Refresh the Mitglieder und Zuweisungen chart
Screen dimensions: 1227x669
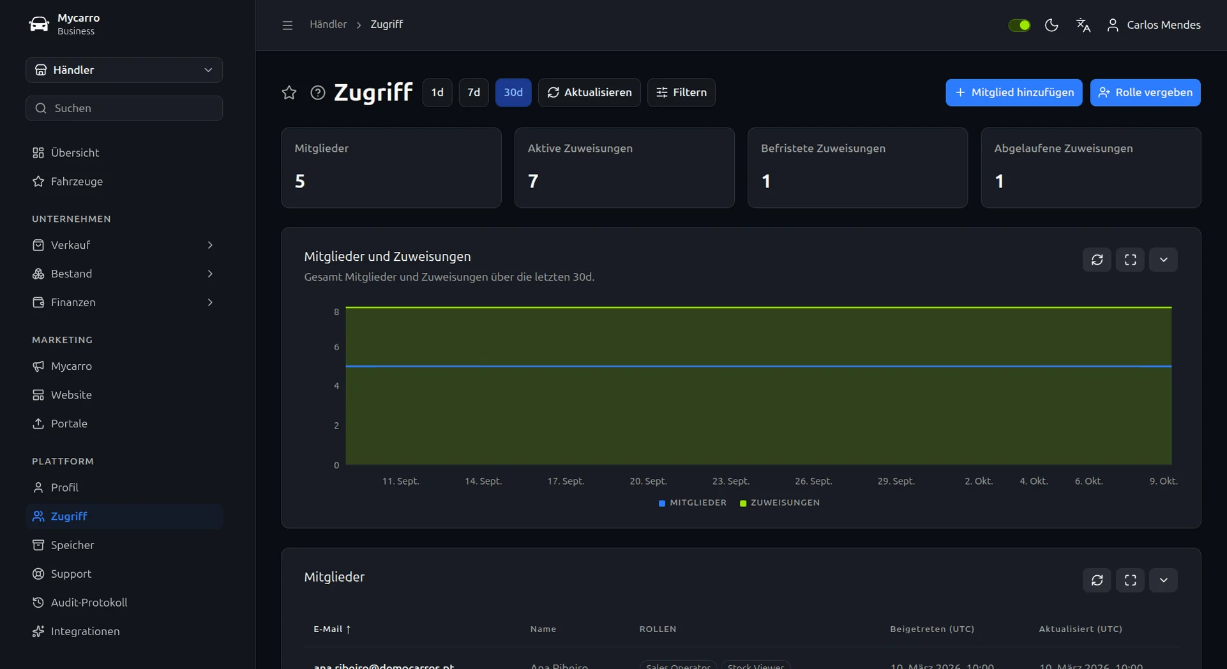click(x=1097, y=260)
